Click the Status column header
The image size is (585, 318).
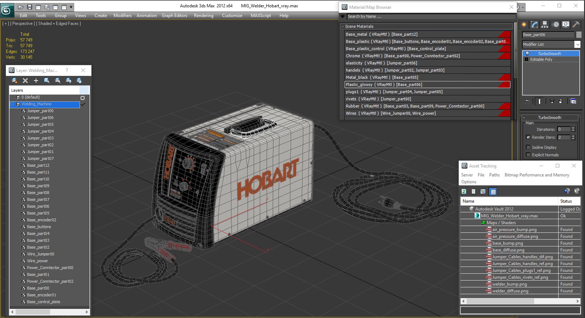569,201
